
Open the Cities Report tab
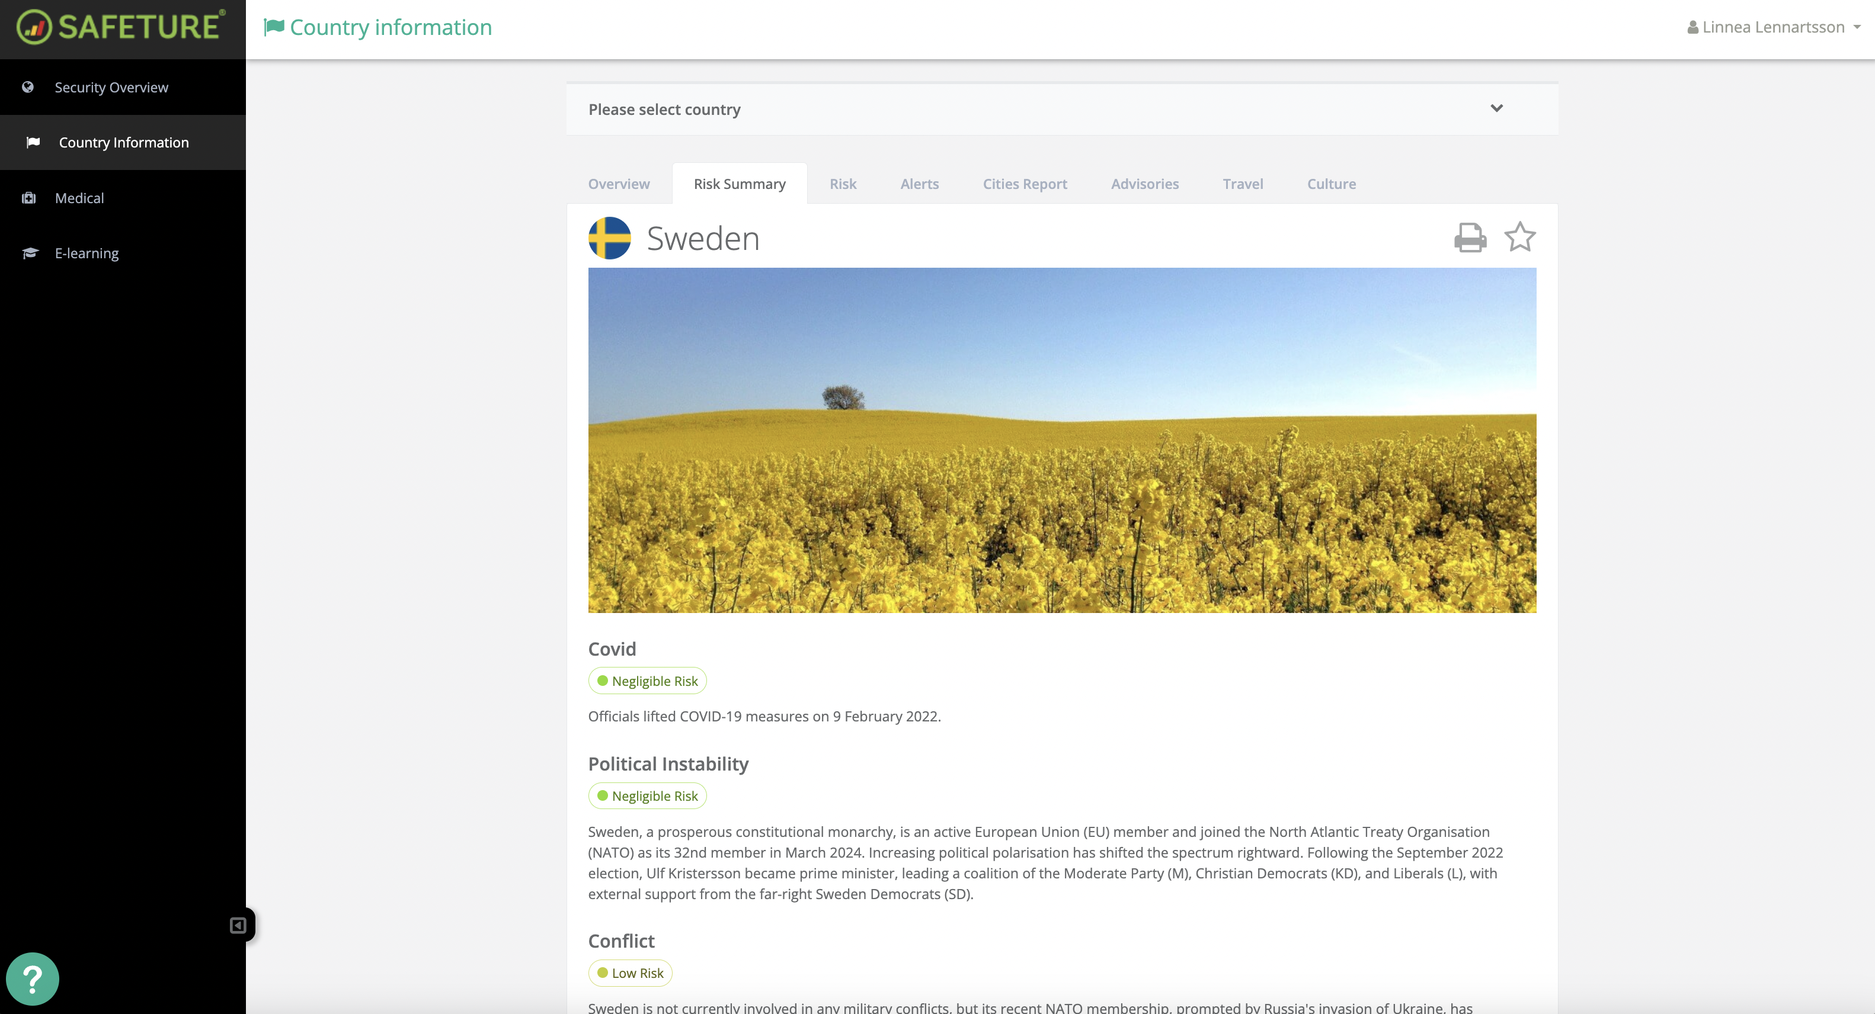point(1025,184)
